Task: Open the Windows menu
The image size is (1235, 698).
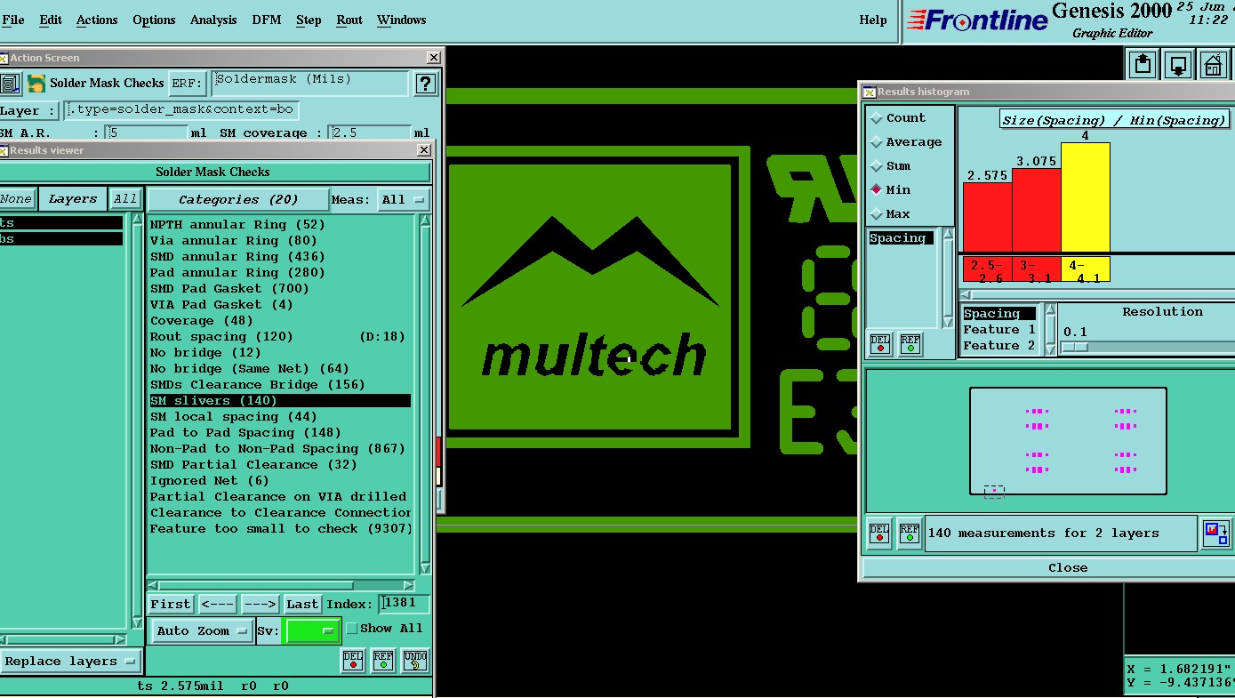Action: click(x=401, y=20)
